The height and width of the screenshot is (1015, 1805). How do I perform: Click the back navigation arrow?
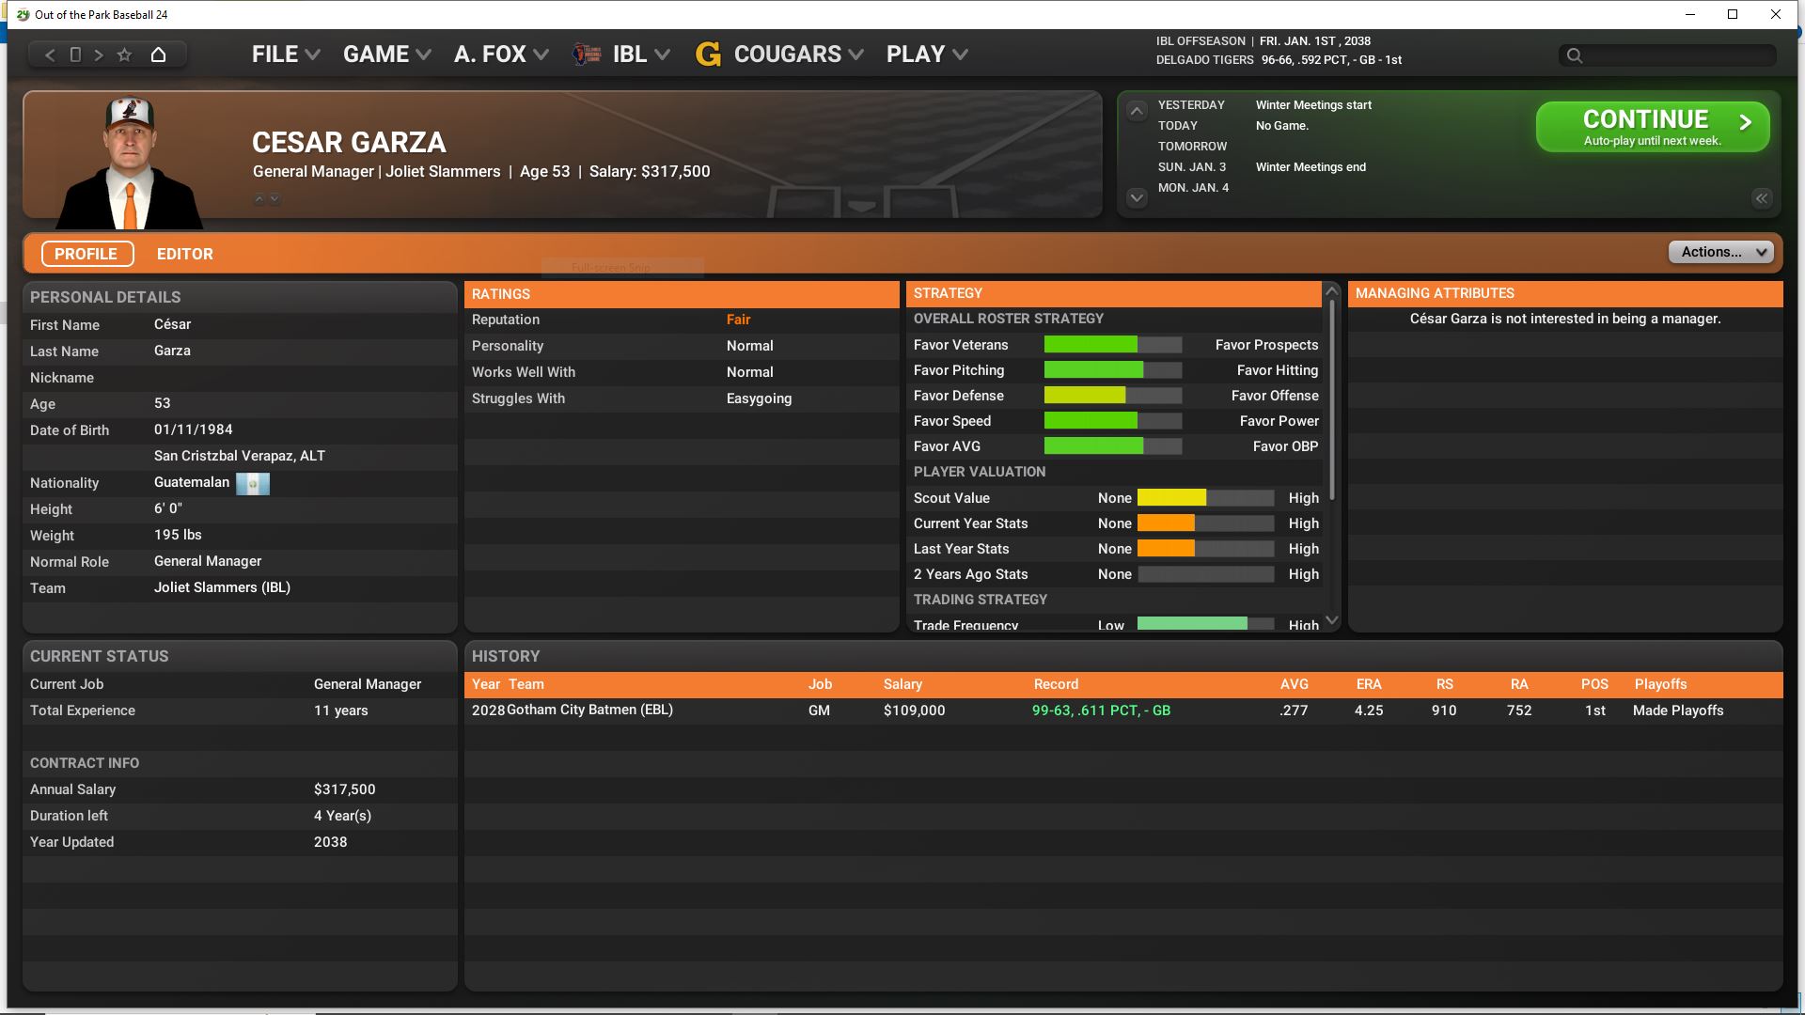(x=50, y=55)
